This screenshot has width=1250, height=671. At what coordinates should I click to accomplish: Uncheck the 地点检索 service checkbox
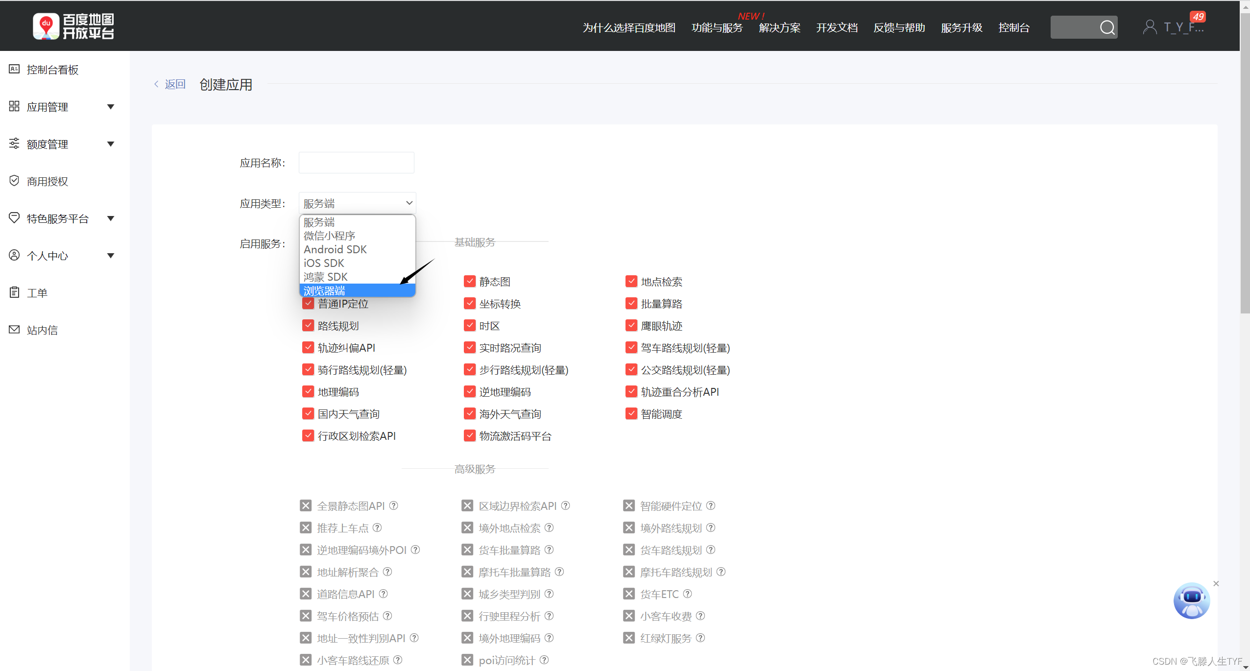point(631,281)
